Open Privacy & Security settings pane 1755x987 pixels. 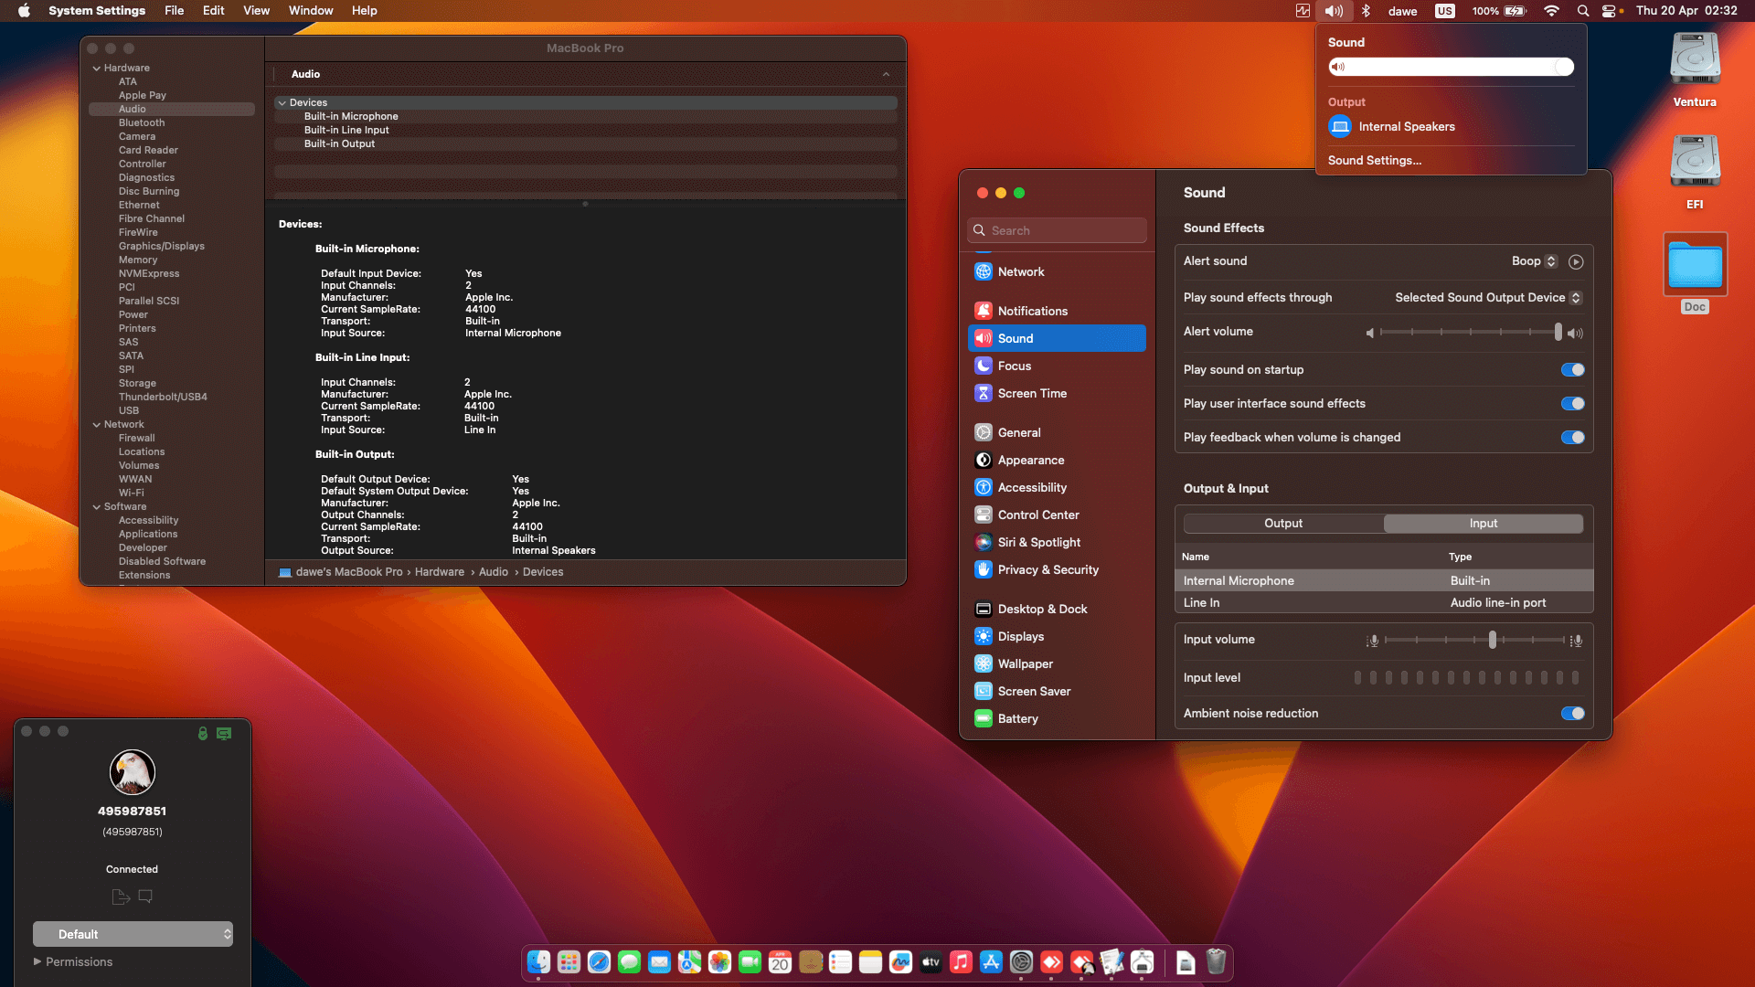(1048, 569)
